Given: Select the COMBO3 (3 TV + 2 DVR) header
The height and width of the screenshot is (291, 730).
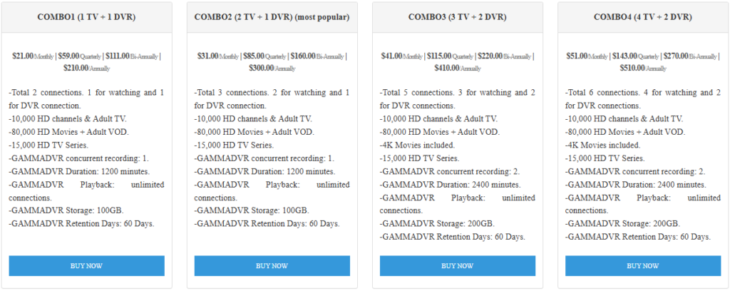Looking at the screenshot, I should point(457,16).
